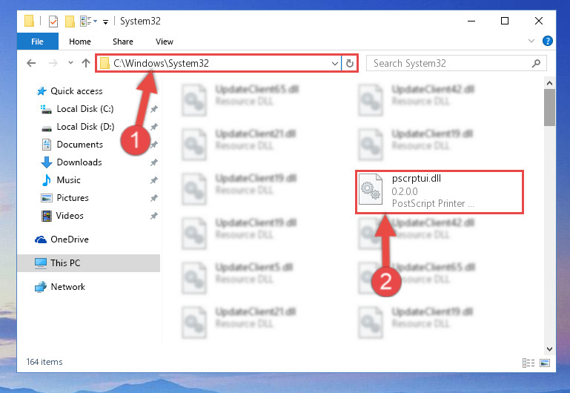Click the pin icon next to Local Disk (D:)

pos(154,127)
